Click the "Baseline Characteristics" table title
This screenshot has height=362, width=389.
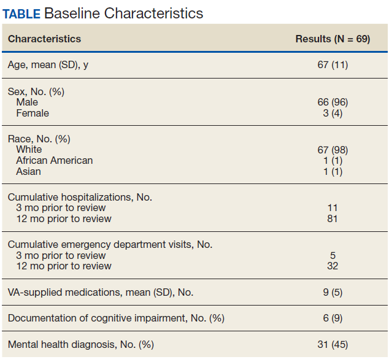pos(123,13)
